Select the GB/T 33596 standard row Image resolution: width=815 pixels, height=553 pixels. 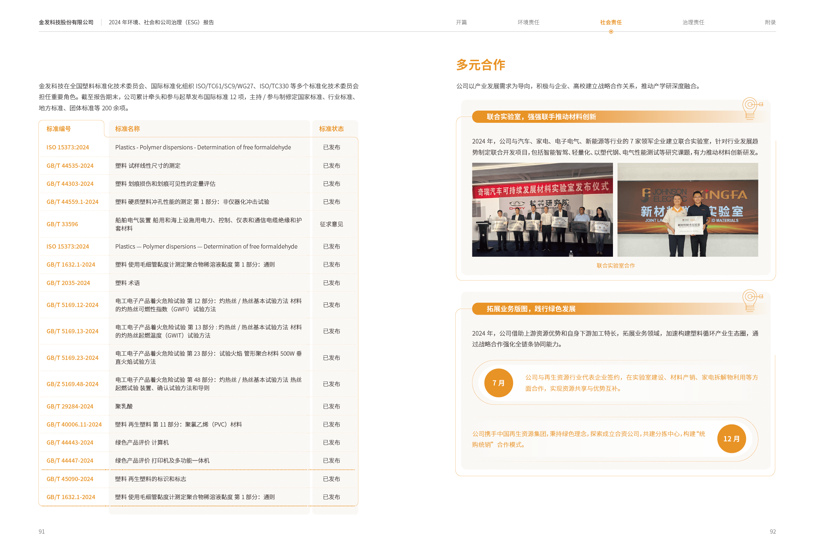[62, 224]
